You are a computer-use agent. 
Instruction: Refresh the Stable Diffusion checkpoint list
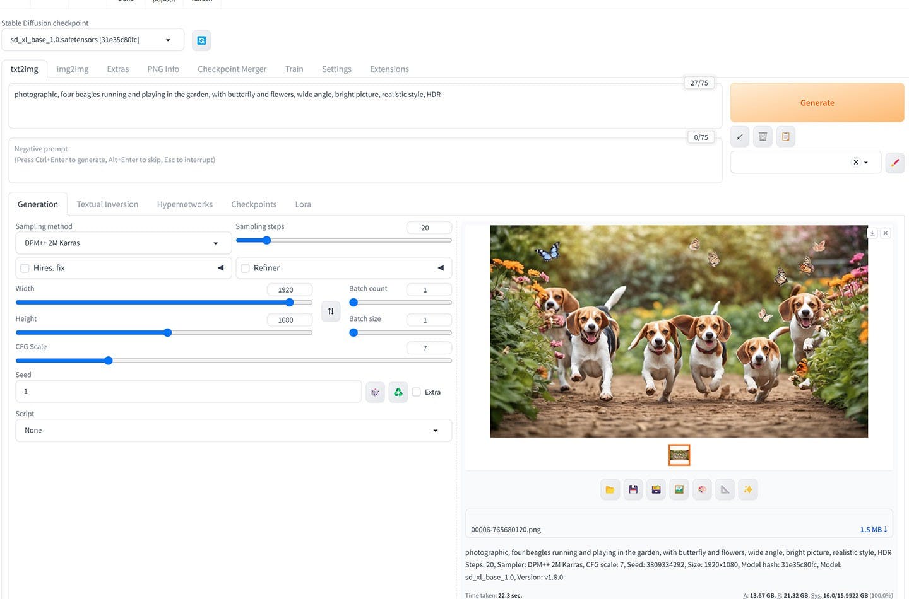[x=201, y=40]
